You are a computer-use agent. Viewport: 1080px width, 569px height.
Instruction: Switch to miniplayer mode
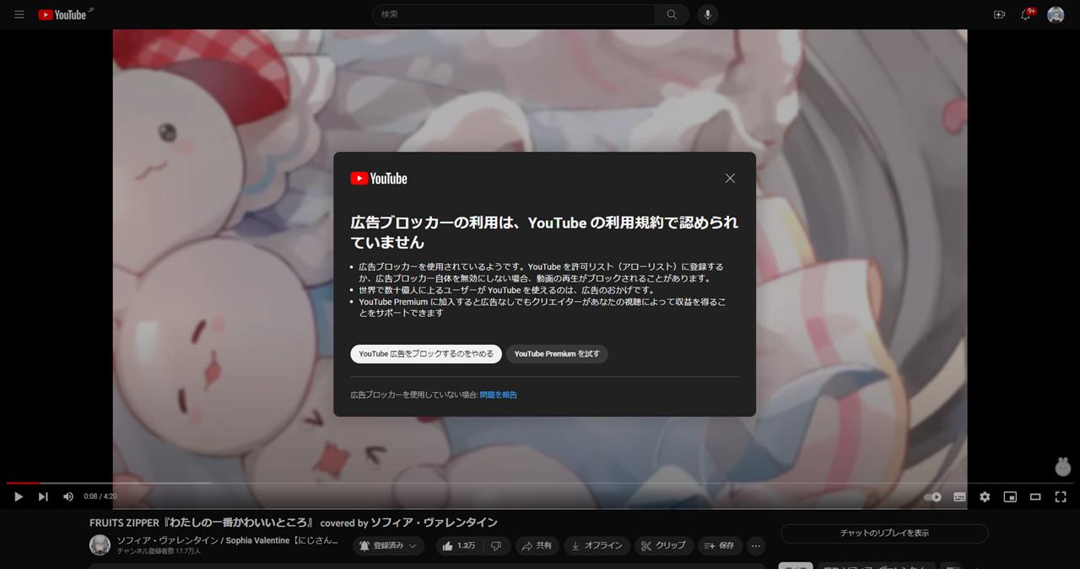[1010, 497]
